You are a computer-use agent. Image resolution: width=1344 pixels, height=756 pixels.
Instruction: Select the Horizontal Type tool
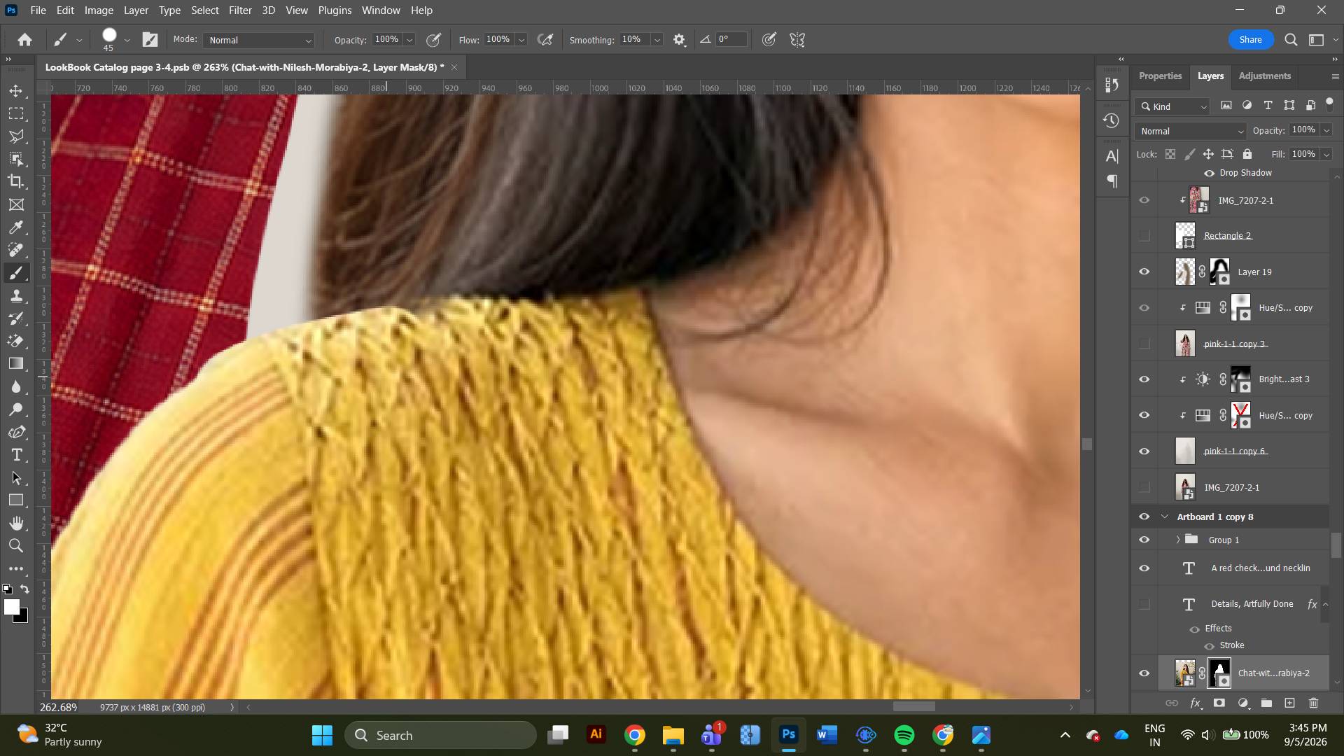pyautogui.click(x=16, y=455)
